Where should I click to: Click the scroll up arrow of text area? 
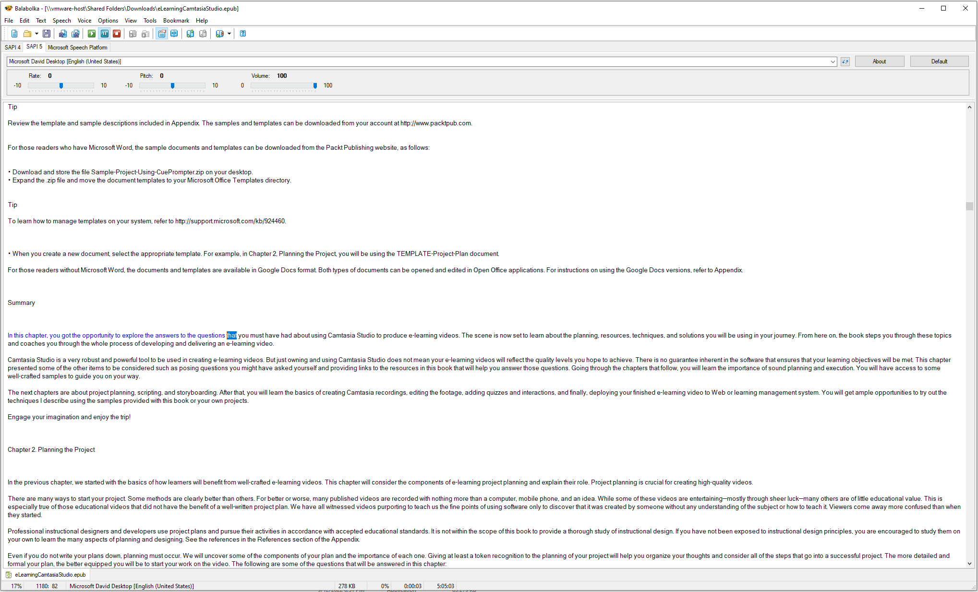click(969, 107)
